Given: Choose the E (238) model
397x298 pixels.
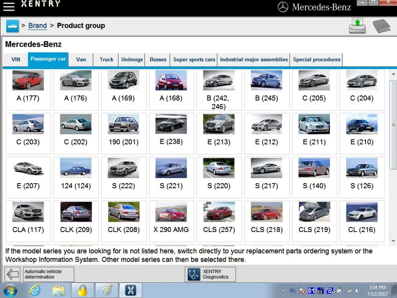Looking at the screenshot, I should click(x=171, y=134).
